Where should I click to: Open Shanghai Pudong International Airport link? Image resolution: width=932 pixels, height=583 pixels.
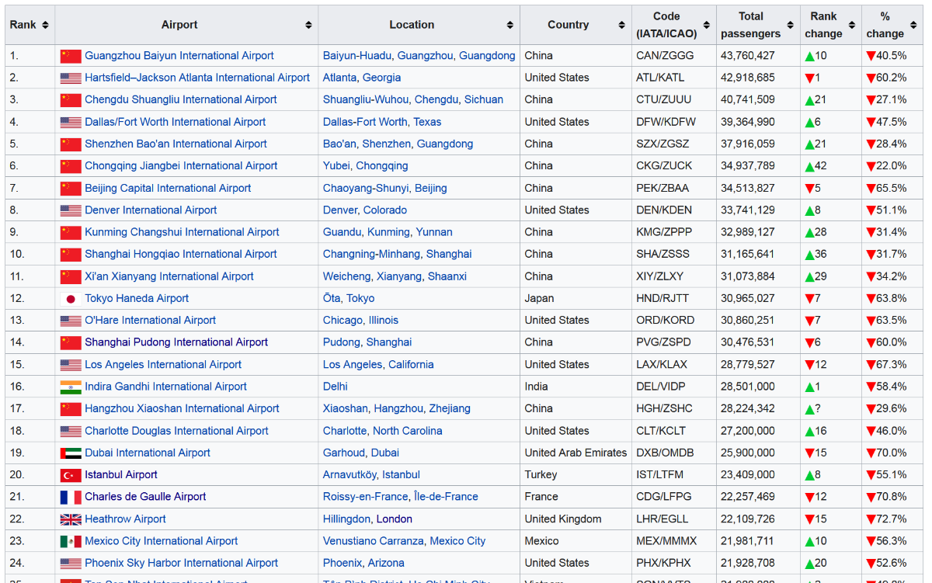(176, 342)
